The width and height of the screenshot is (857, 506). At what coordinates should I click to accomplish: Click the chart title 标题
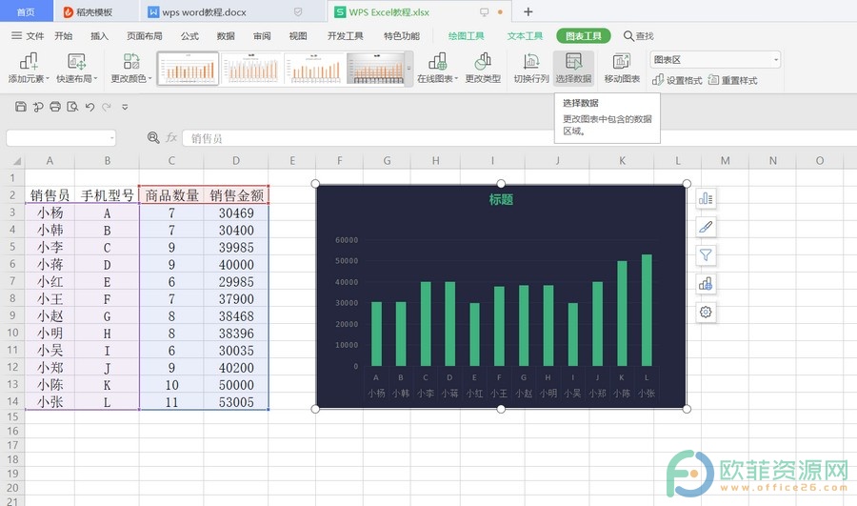coord(501,200)
